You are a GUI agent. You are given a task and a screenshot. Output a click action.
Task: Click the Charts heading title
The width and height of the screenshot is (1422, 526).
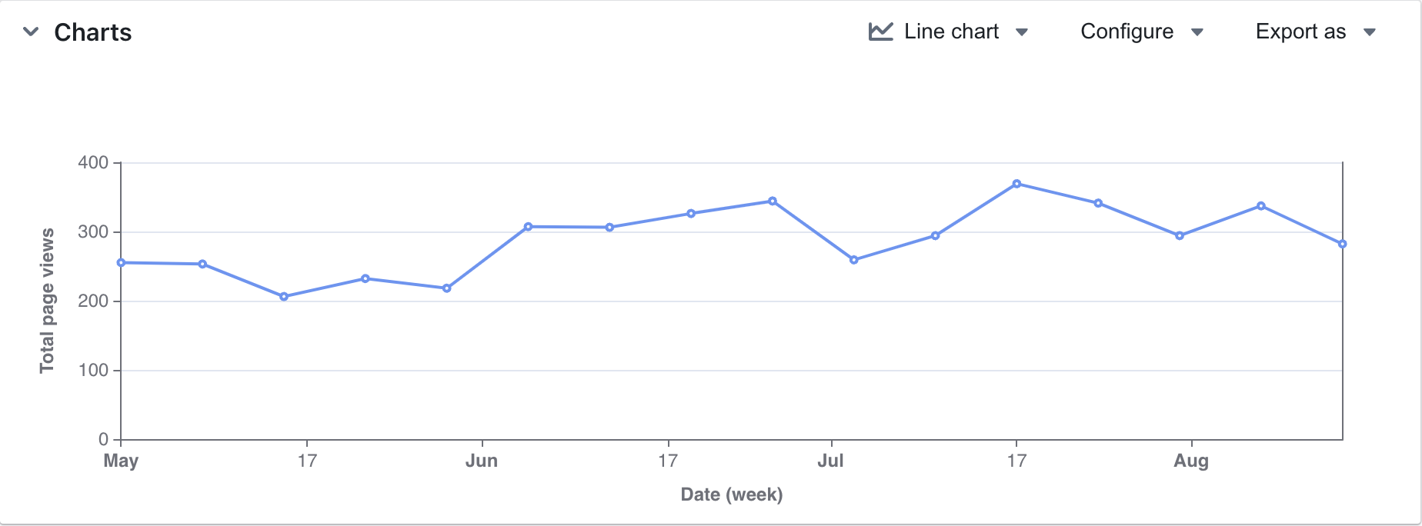coord(93,32)
